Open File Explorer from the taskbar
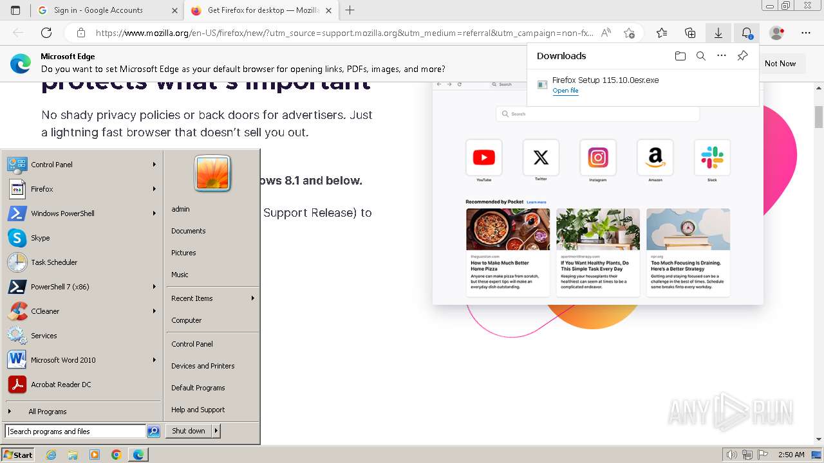The height and width of the screenshot is (463, 824). pos(73,455)
